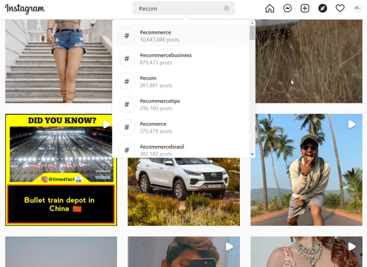Clear the search field with X icon
Viewport: 367px width, 267px height.
coord(226,8)
